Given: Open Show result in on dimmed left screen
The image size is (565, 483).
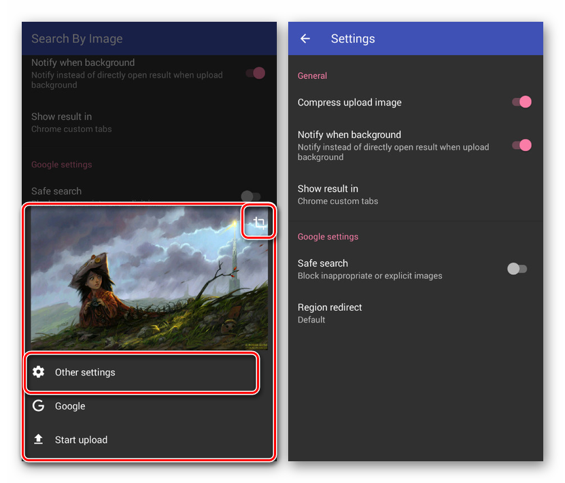Looking at the screenshot, I should (x=71, y=122).
